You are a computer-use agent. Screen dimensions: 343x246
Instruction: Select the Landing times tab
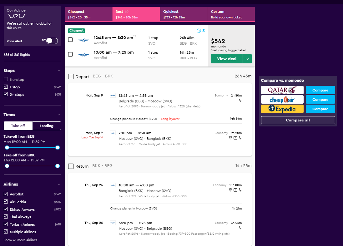click(x=46, y=126)
